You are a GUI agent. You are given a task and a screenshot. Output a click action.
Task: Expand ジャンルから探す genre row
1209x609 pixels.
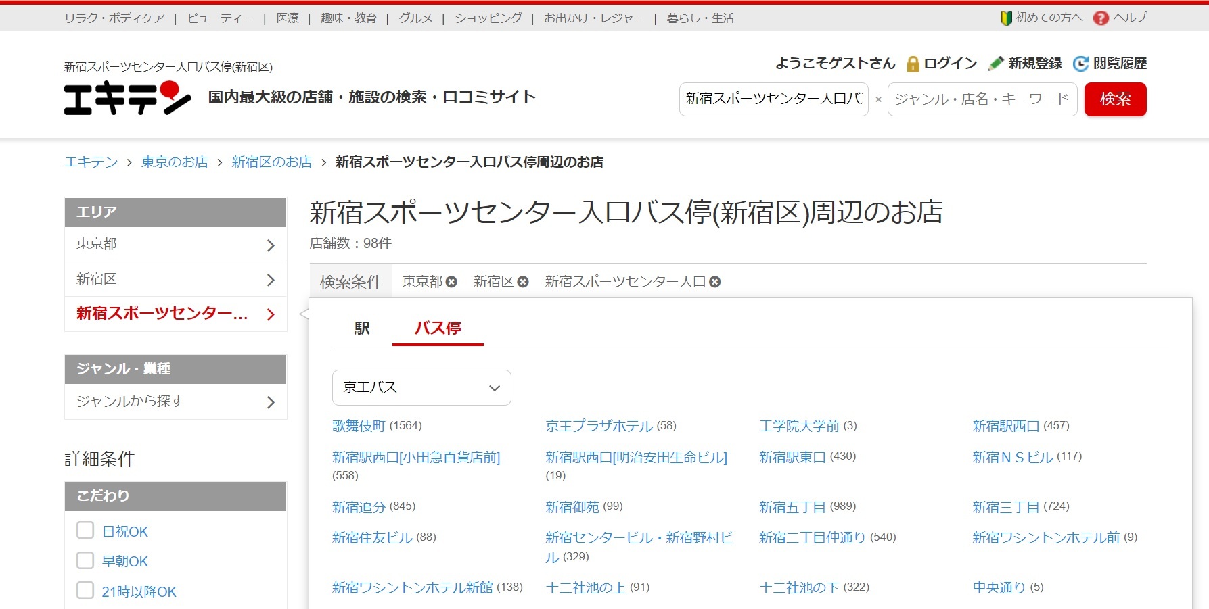pos(176,401)
